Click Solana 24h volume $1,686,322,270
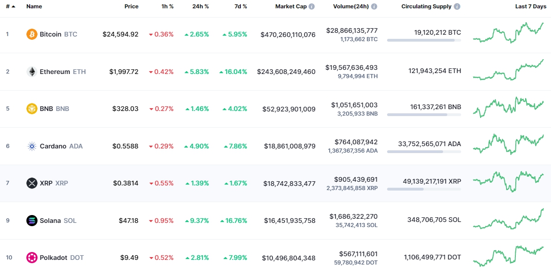This screenshot has height=271, width=551. (354, 216)
